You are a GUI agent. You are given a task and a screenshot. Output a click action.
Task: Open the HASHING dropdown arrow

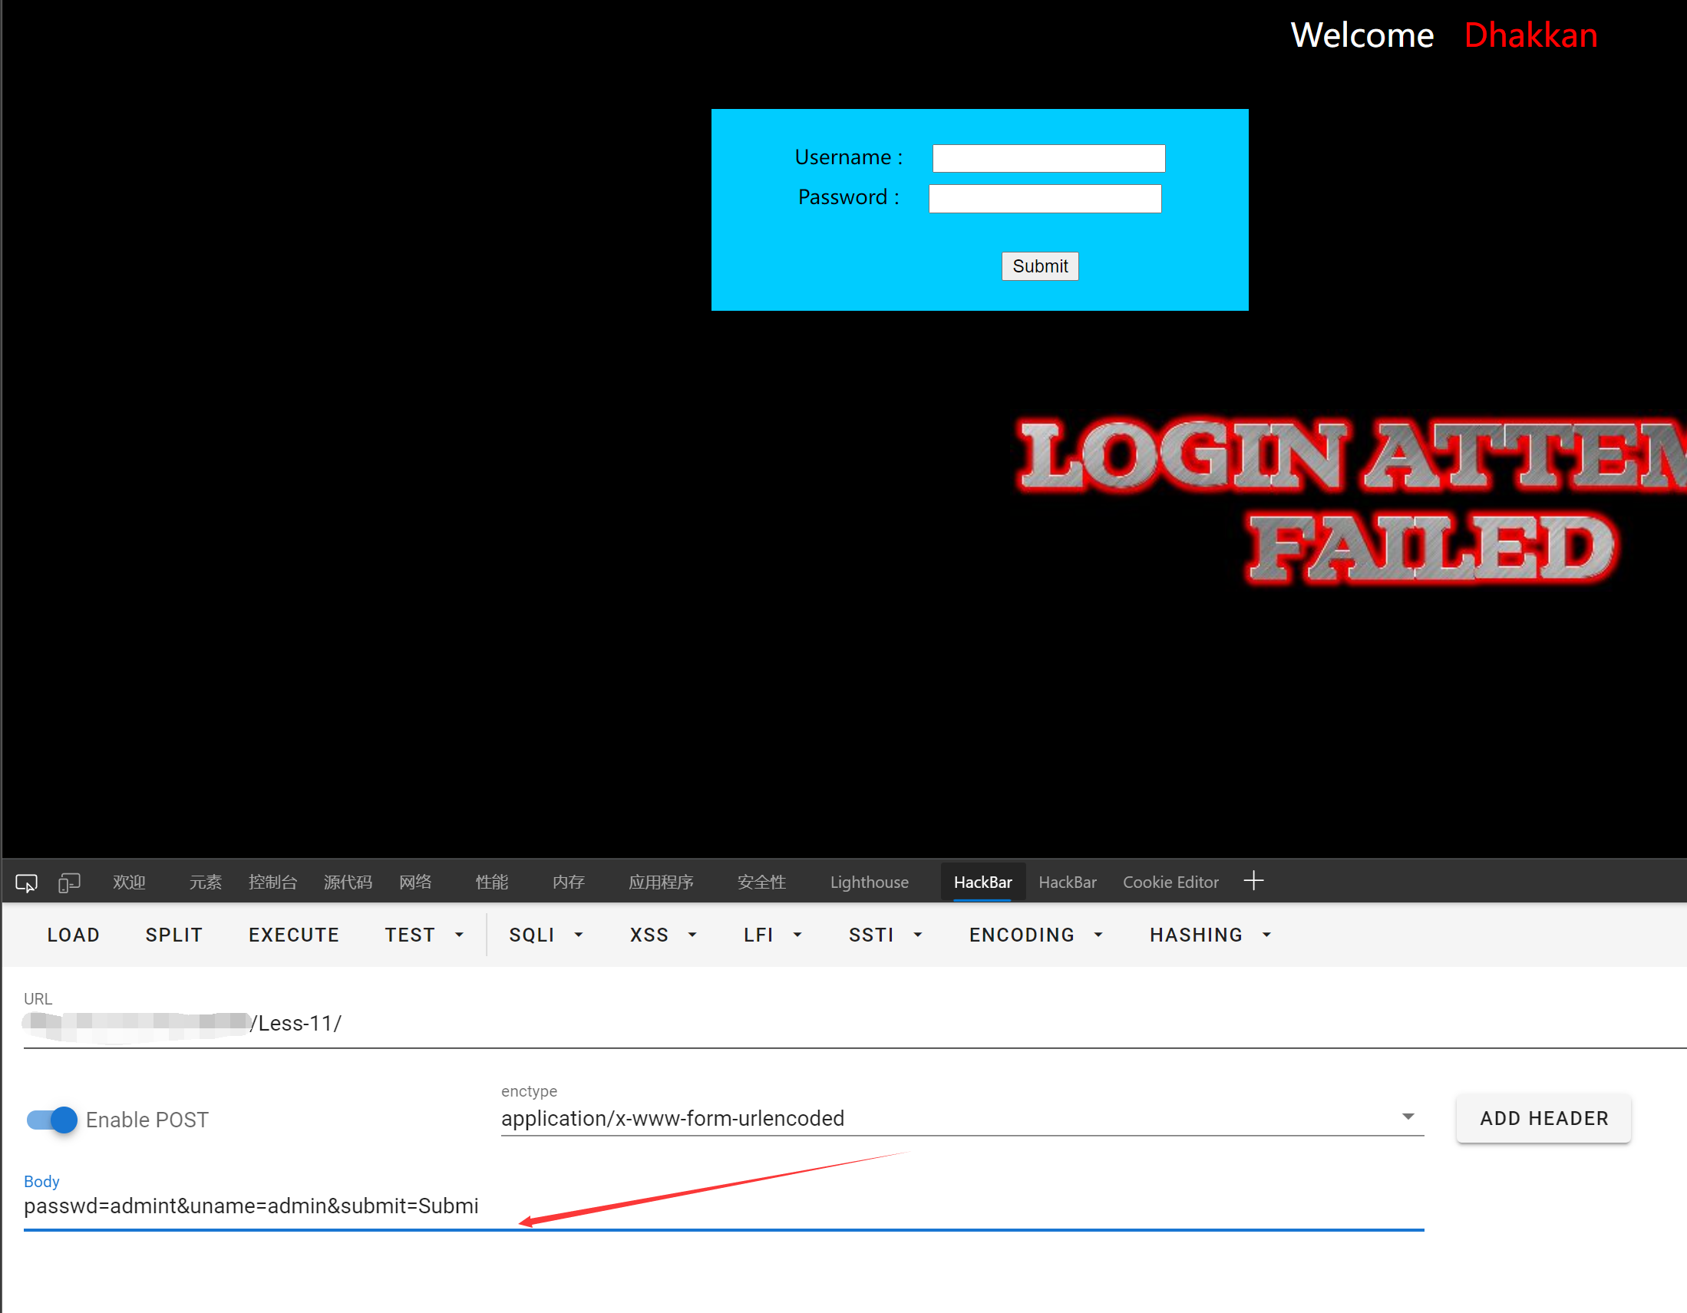[x=1267, y=935]
